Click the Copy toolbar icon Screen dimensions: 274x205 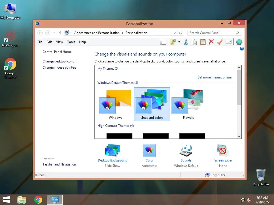point(194,42)
